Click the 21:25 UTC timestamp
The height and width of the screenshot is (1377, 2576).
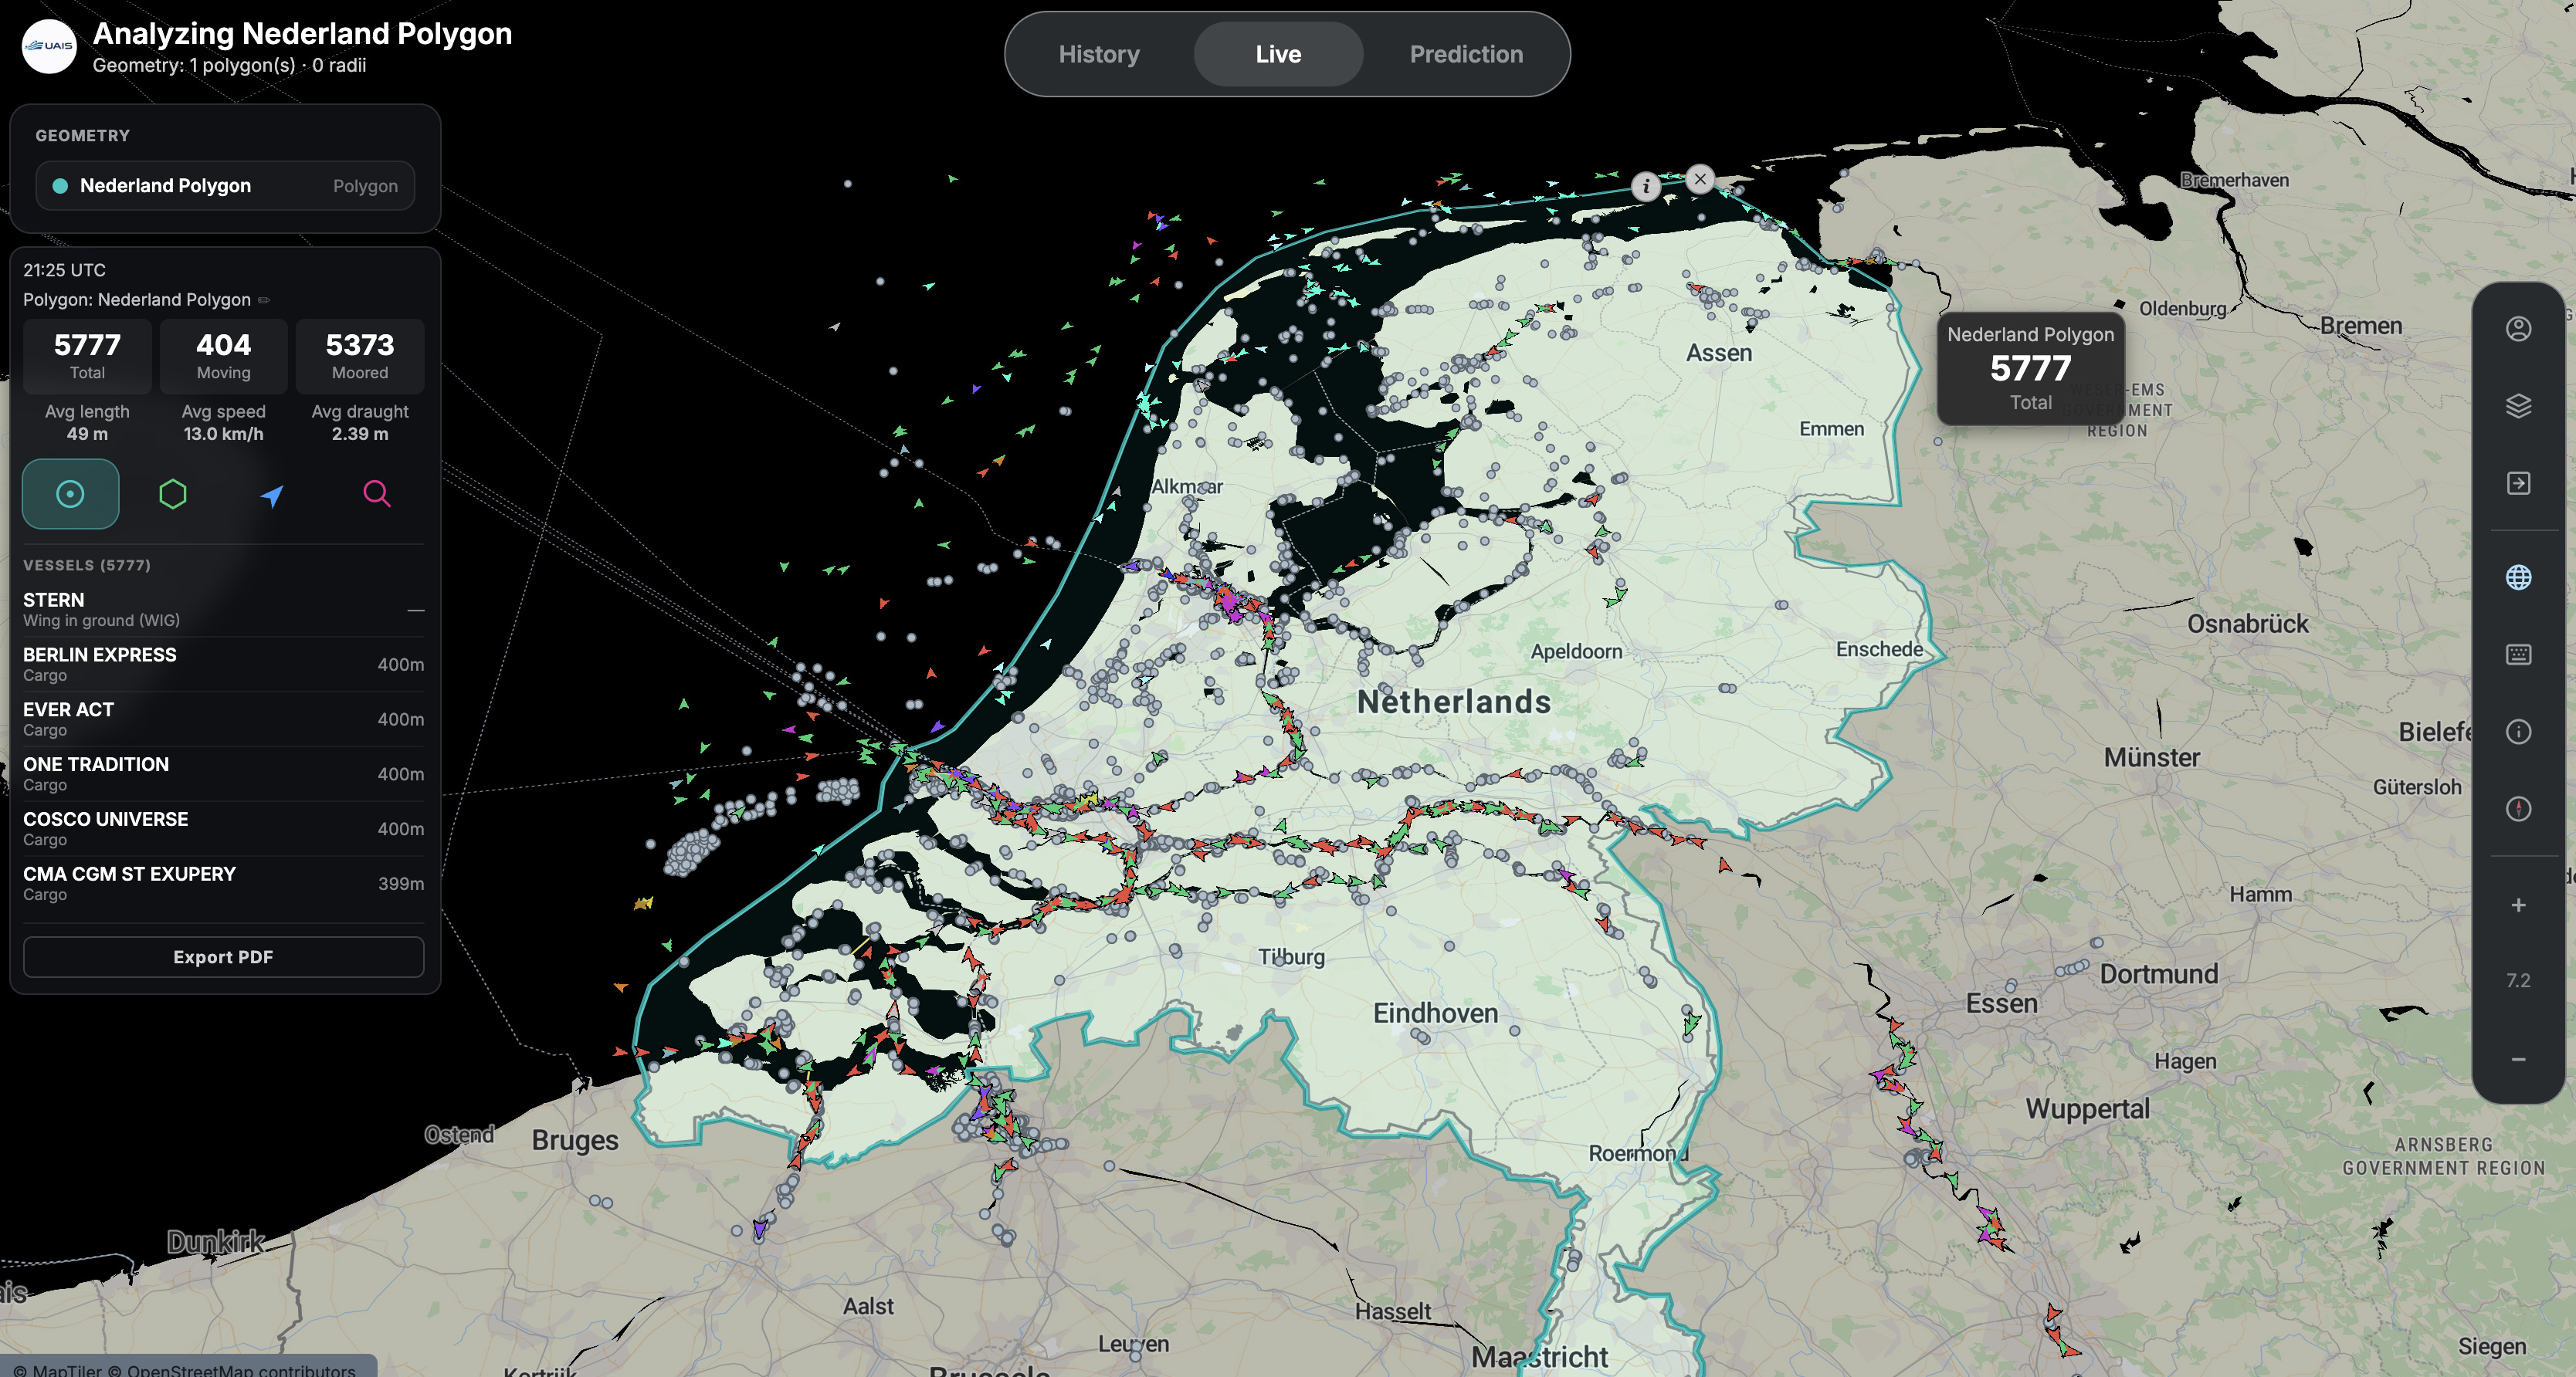pyautogui.click(x=64, y=270)
